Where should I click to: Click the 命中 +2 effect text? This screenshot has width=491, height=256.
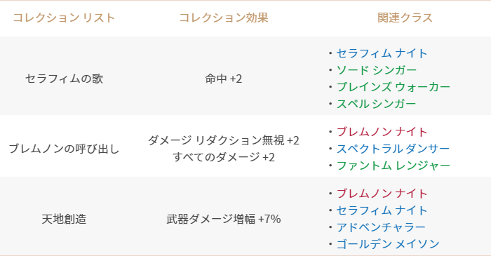224,79
